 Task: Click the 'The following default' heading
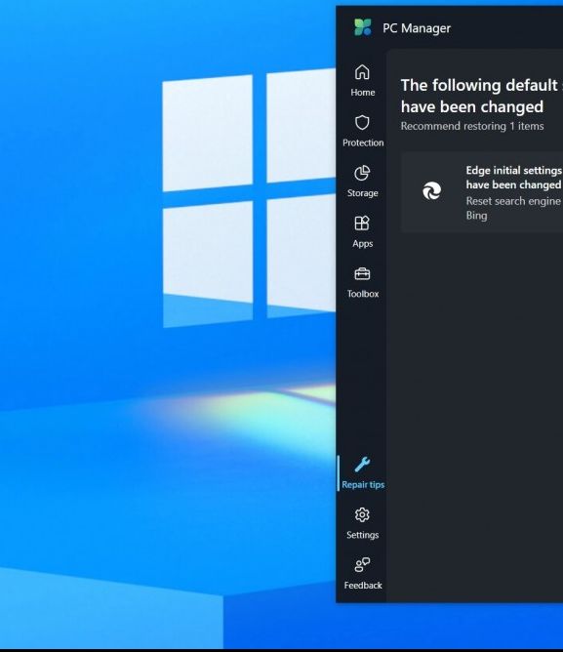(x=481, y=96)
